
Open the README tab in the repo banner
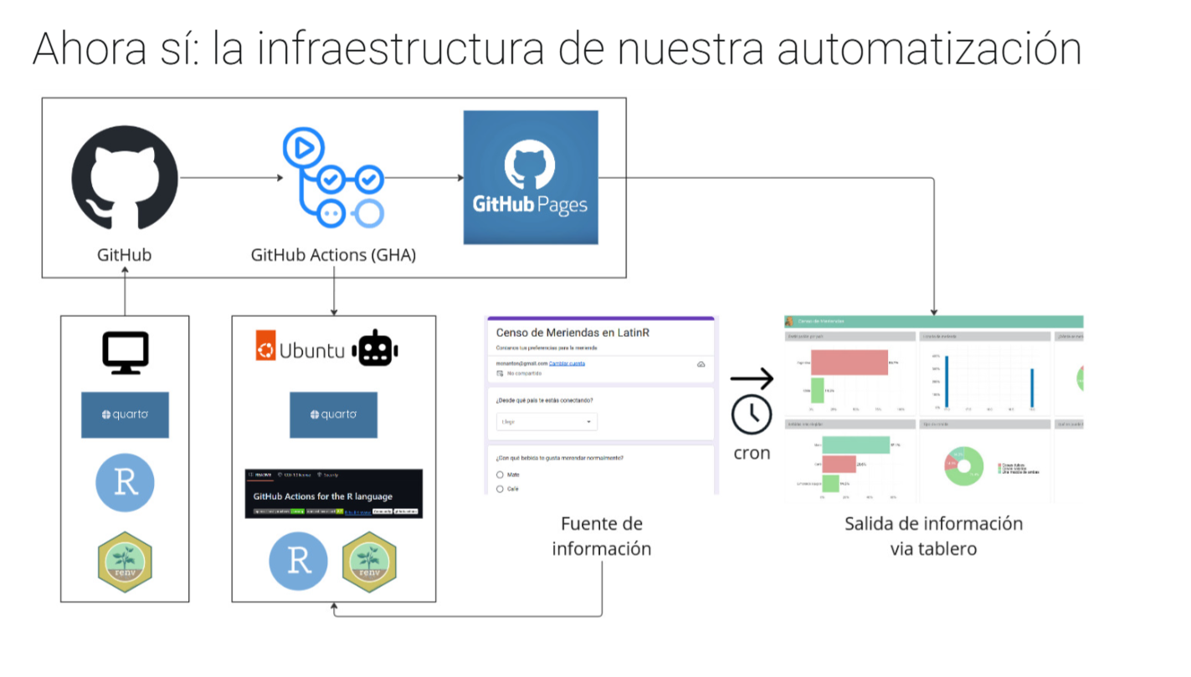[259, 475]
